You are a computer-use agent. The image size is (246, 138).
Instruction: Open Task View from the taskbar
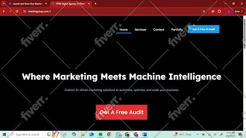tap(65, 134)
